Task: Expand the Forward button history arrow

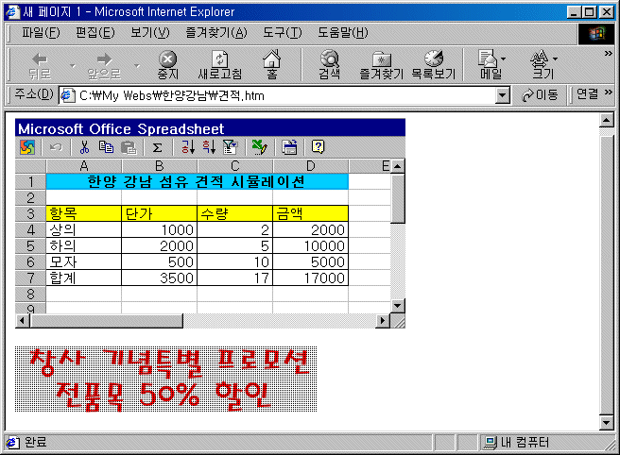Action: pyautogui.click(x=137, y=65)
